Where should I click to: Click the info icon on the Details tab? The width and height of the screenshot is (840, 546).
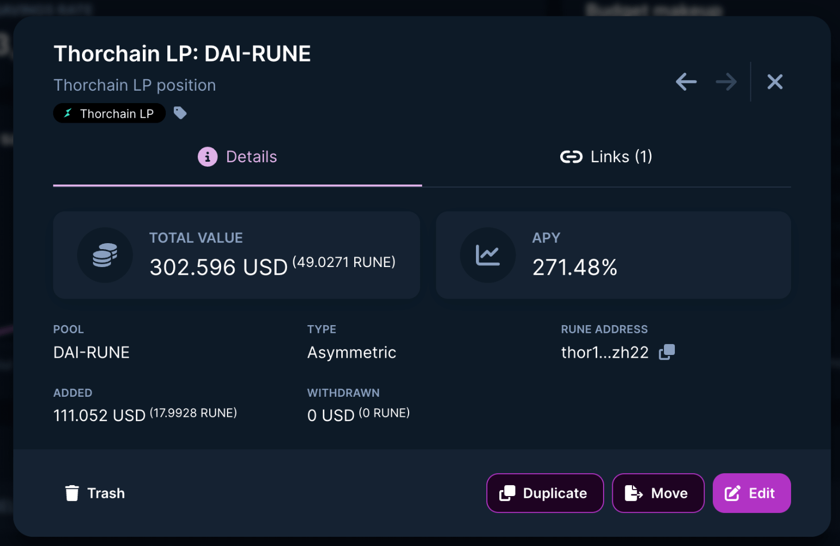(207, 156)
